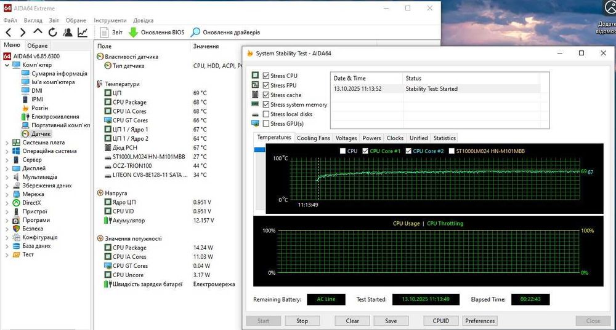This screenshot has height=330, width=616.
Task: Click the user profile toolbar icon
Action: pyautogui.click(x=68, y=32)
